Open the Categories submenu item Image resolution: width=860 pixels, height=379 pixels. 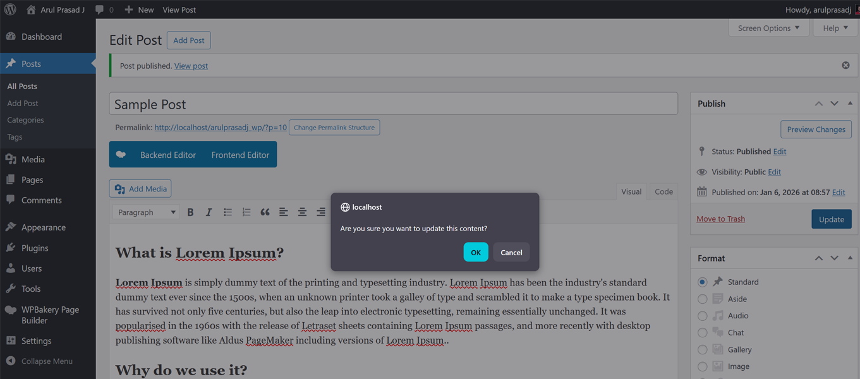(25, 120)
